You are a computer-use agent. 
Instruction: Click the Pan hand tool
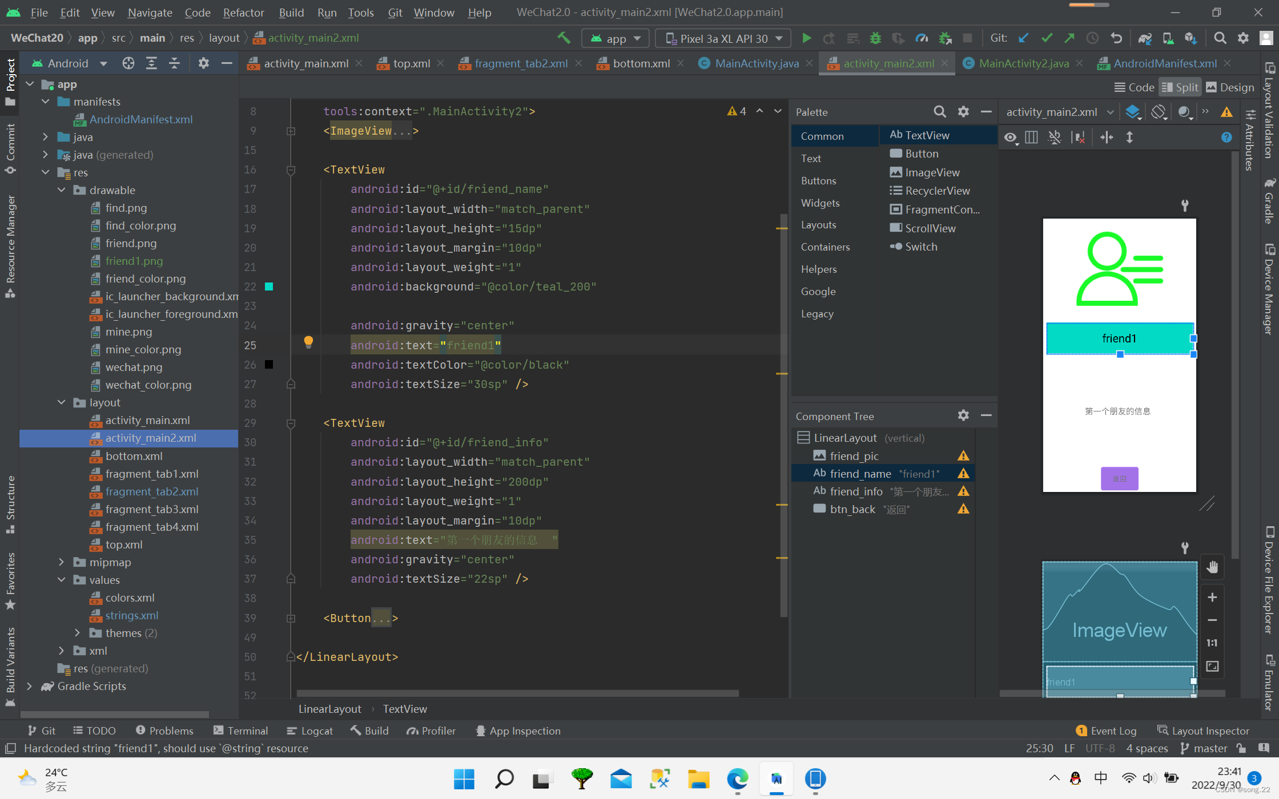[1212, 567]
